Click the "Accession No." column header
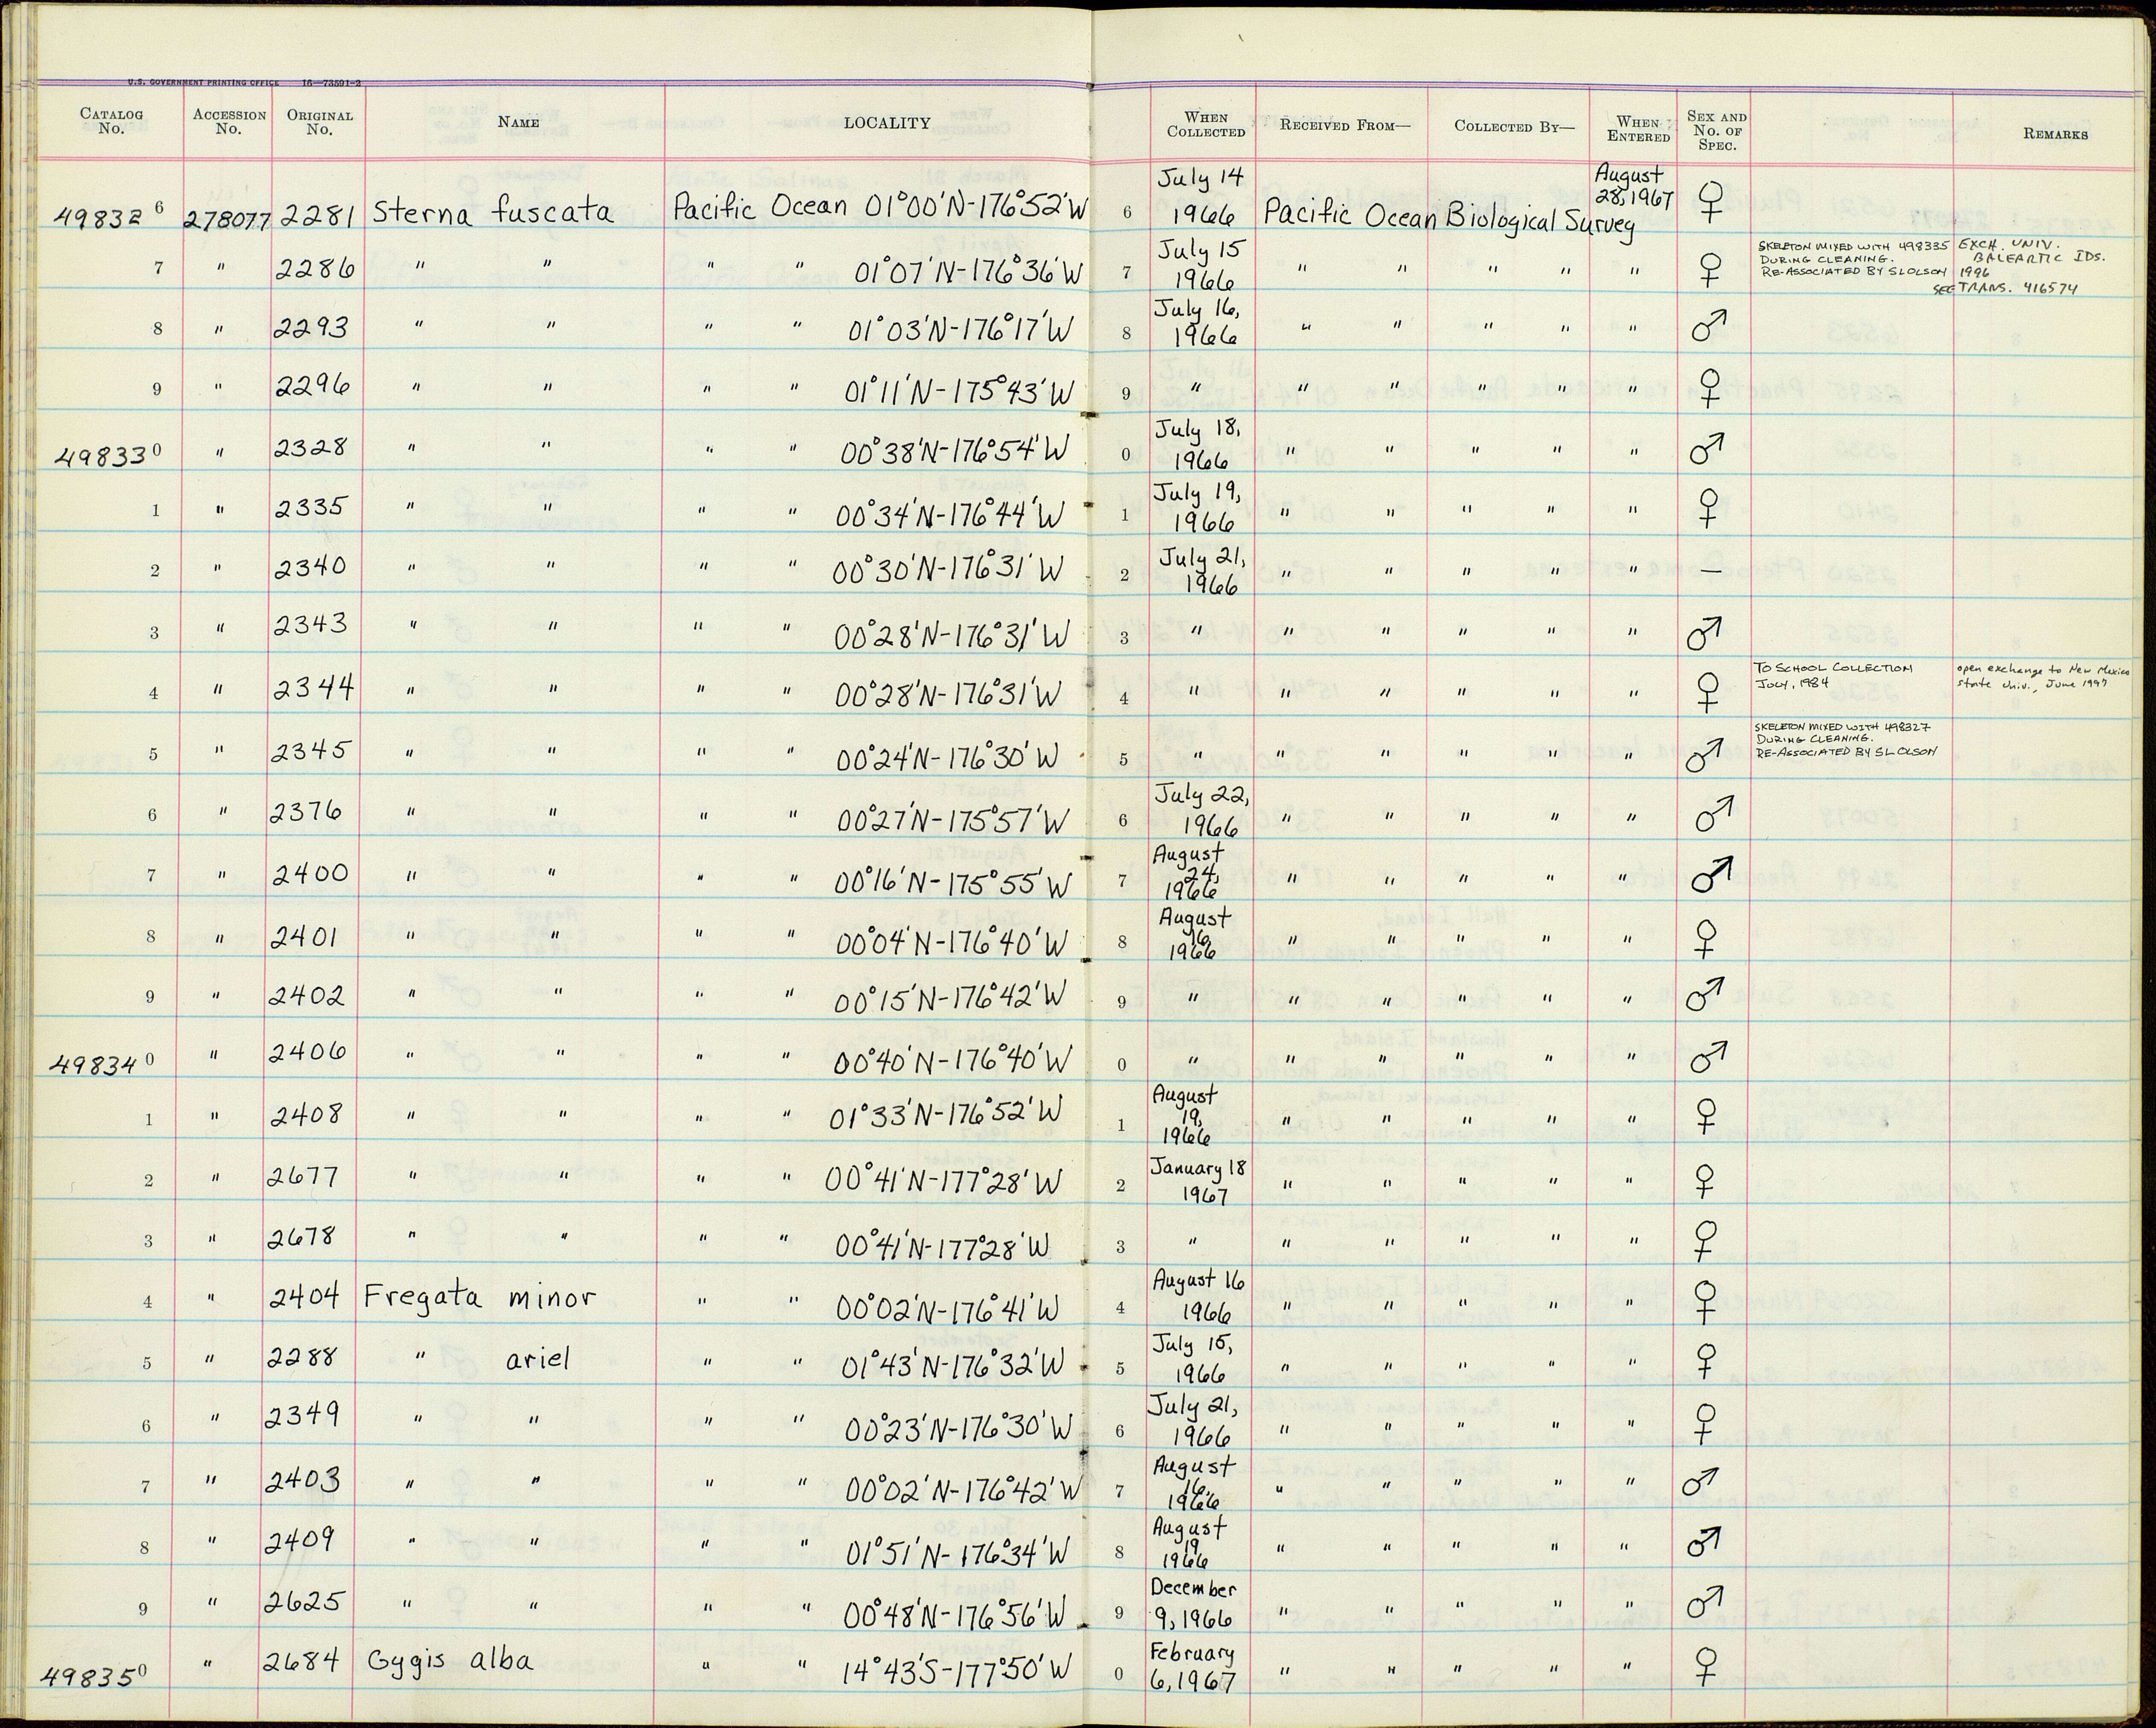 tap(229, 121)
